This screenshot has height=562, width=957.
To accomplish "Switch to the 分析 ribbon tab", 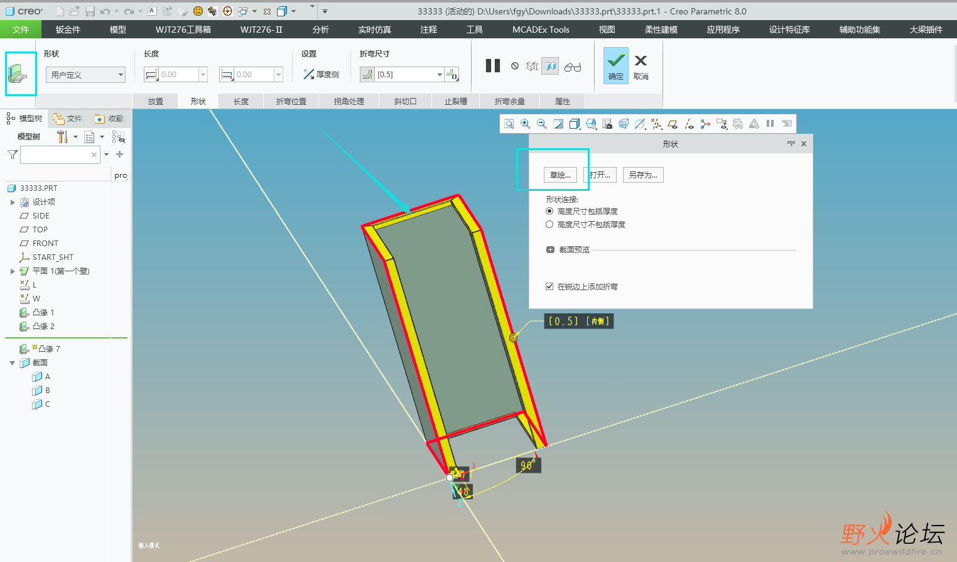I will click(321, 30).
